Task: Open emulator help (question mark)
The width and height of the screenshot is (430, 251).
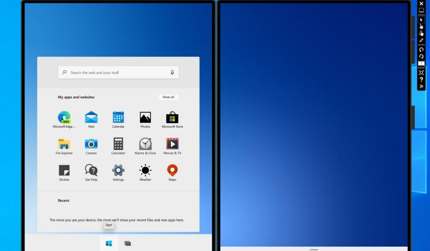Action: point(421,79)
